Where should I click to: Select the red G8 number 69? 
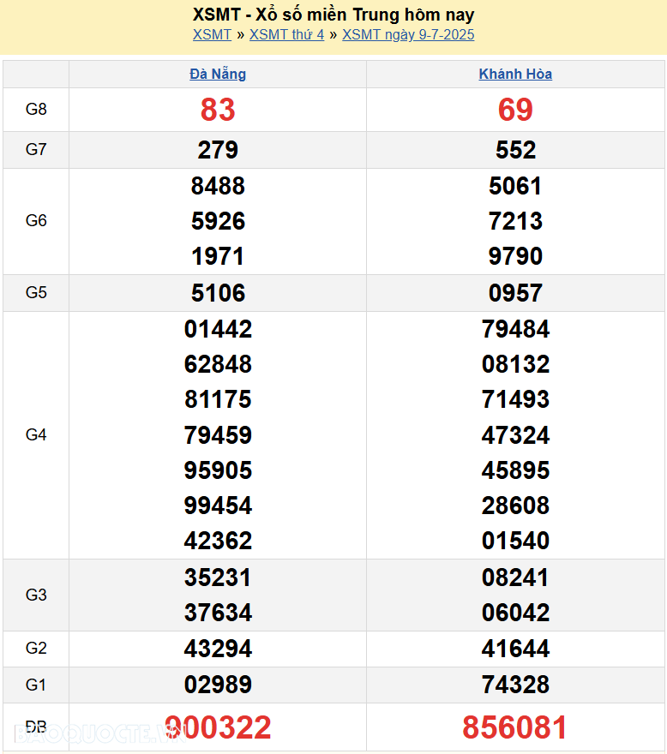(515, 110)
